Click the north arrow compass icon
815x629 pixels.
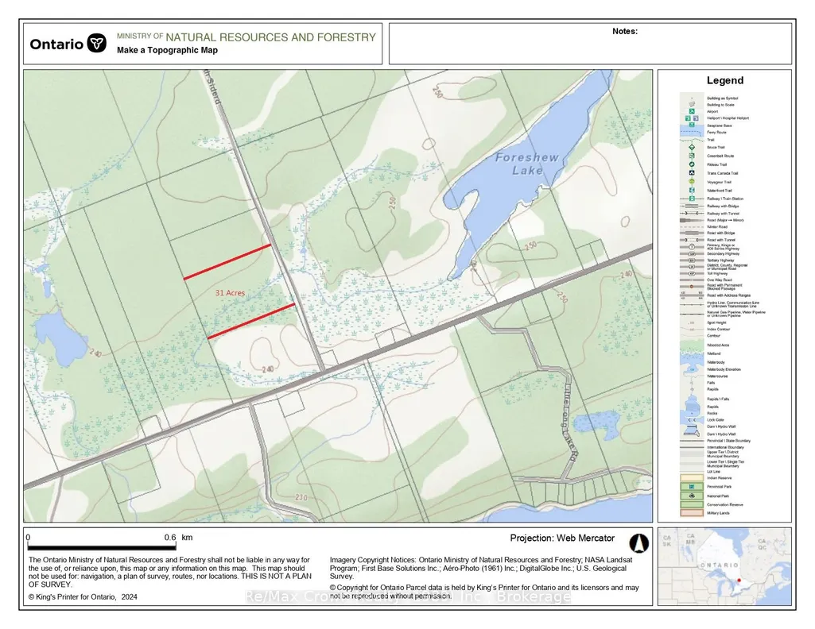[638, 543]
